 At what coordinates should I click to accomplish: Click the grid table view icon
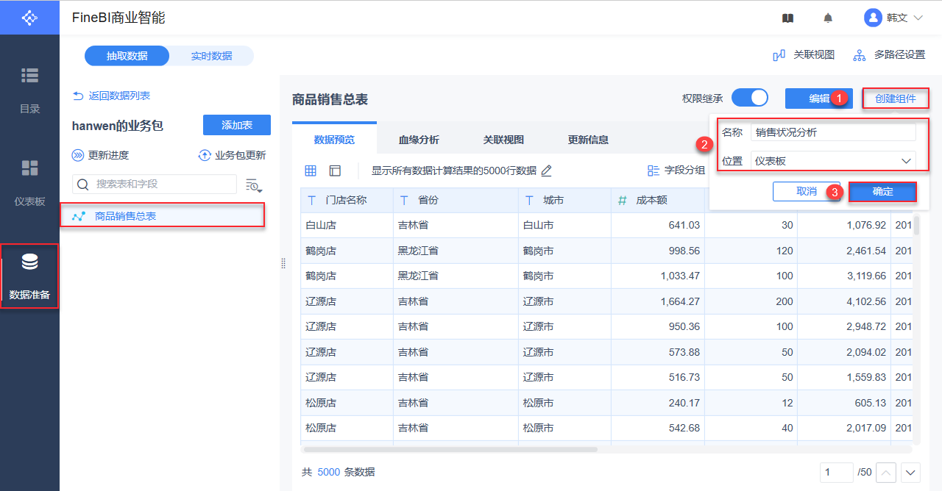(x=311, y=171)
